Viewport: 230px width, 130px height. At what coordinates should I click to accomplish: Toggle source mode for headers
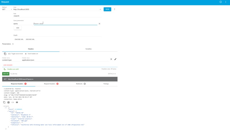click(x=15, y=54)
